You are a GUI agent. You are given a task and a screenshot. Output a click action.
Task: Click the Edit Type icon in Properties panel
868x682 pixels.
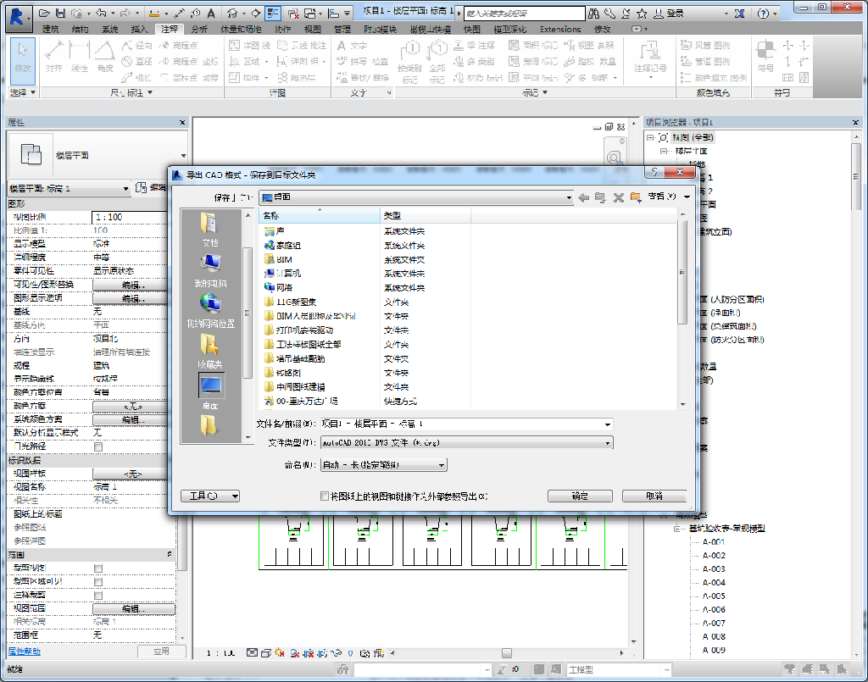pos(142,188)
